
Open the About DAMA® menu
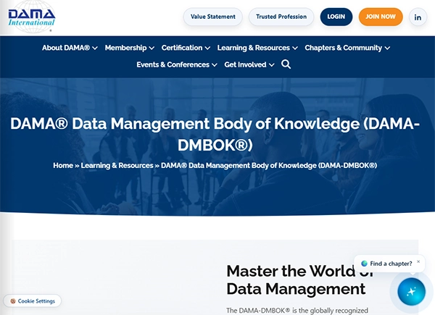66,48
